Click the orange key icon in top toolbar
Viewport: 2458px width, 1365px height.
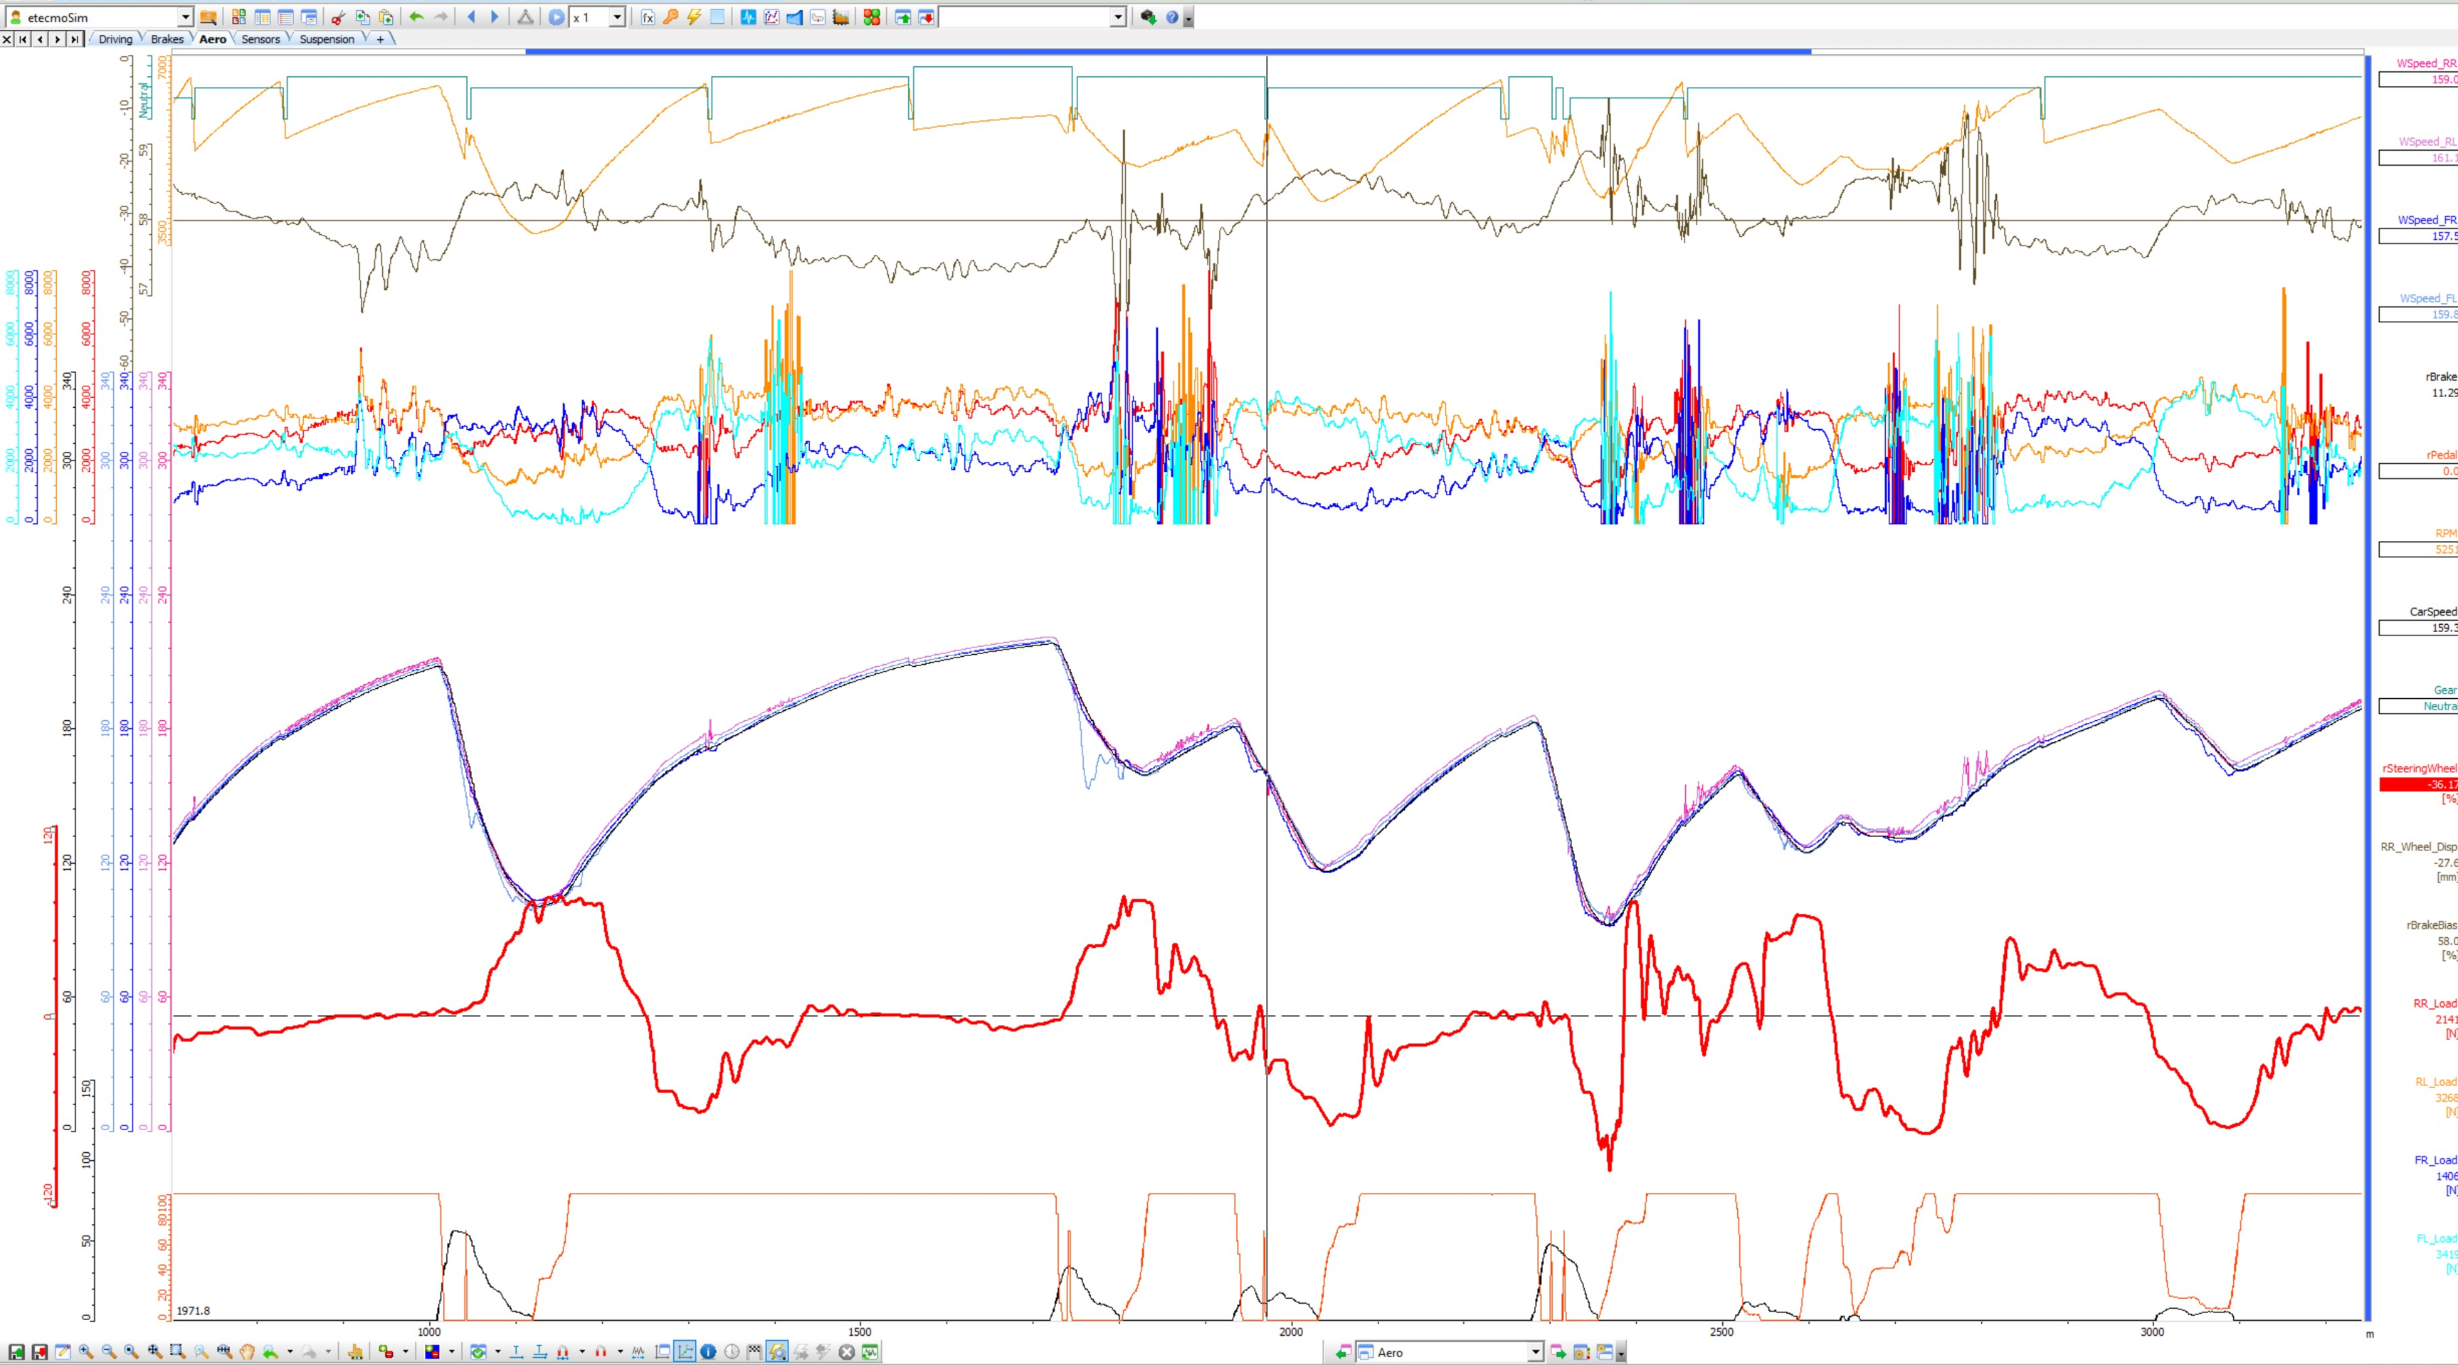(671, 17)
